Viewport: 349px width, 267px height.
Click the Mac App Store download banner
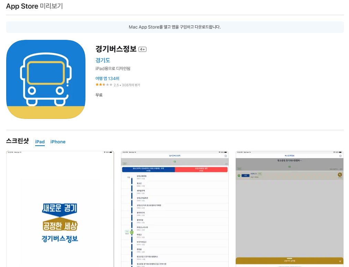[x=175, y=27]
